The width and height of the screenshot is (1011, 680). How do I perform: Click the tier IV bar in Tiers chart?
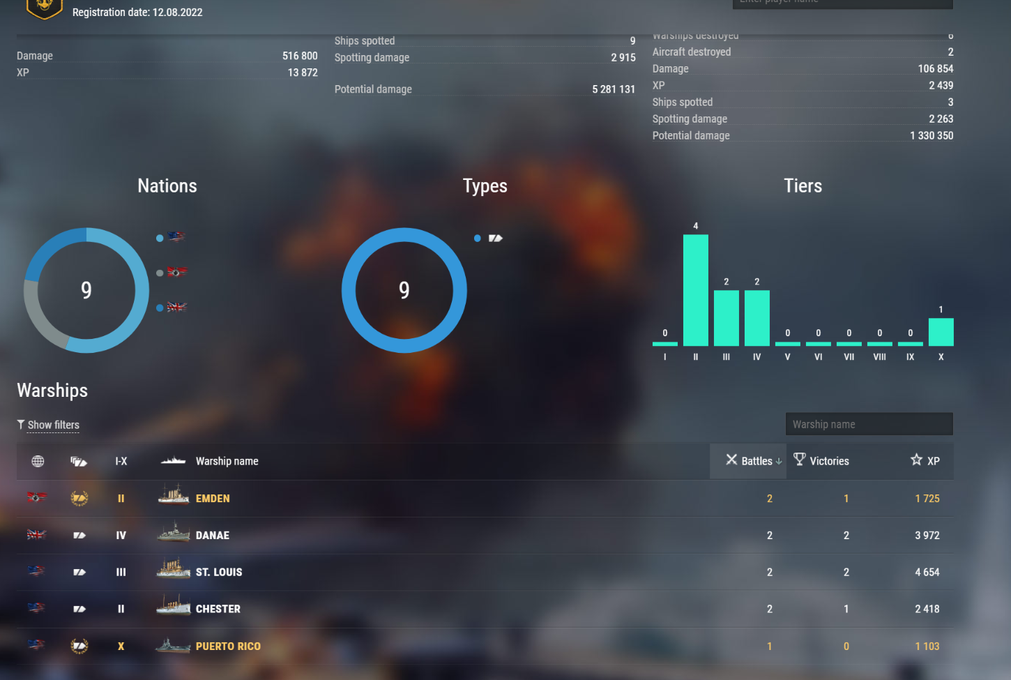757,318
